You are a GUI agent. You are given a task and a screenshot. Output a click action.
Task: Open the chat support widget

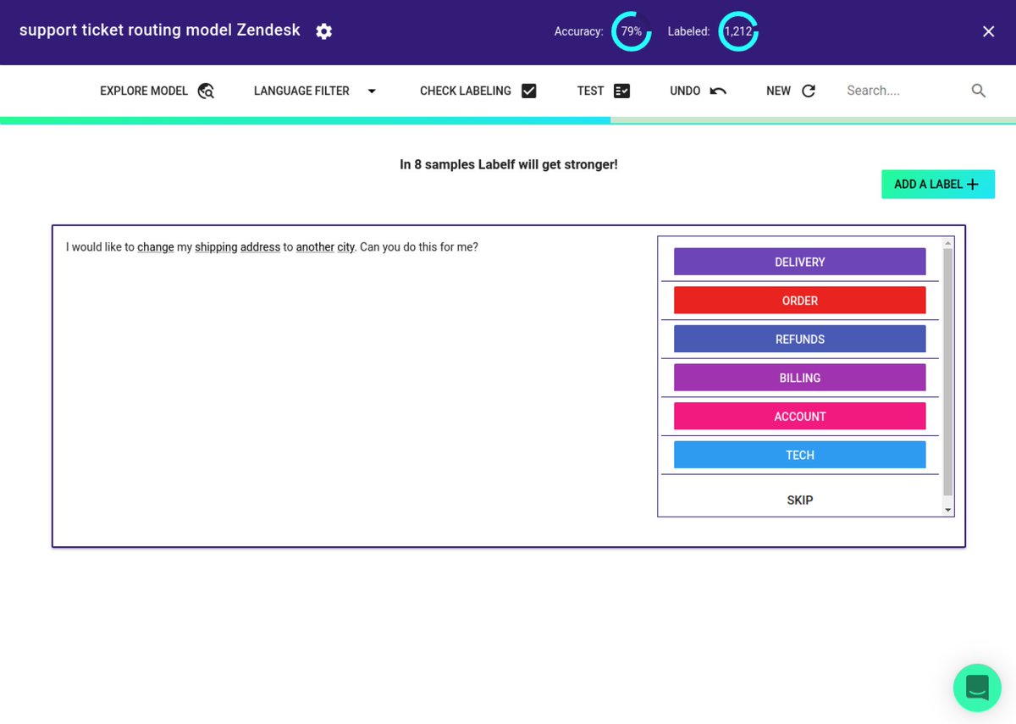pos(977,688)
